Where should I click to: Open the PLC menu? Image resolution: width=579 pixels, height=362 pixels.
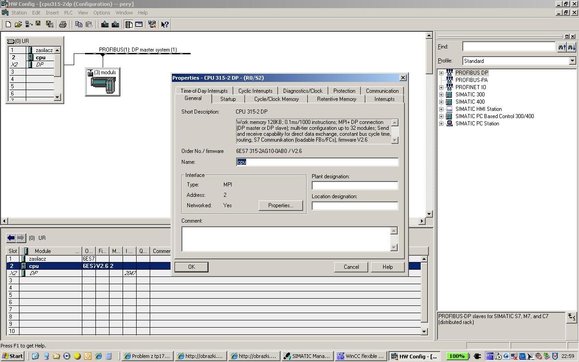(68, 13)
